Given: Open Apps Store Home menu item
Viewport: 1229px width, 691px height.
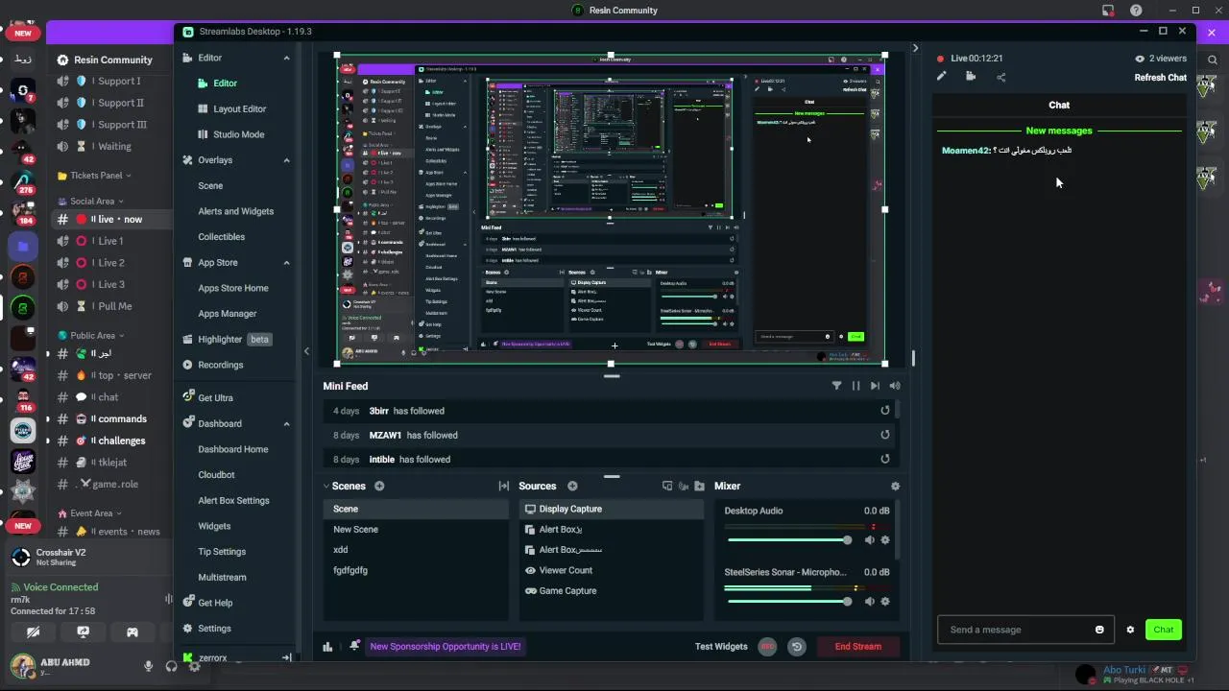Looking at the screenshot, I should coord(232,288).
